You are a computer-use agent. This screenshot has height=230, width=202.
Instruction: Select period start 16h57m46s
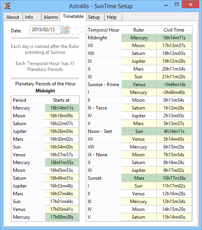click(x=62, y=194)
